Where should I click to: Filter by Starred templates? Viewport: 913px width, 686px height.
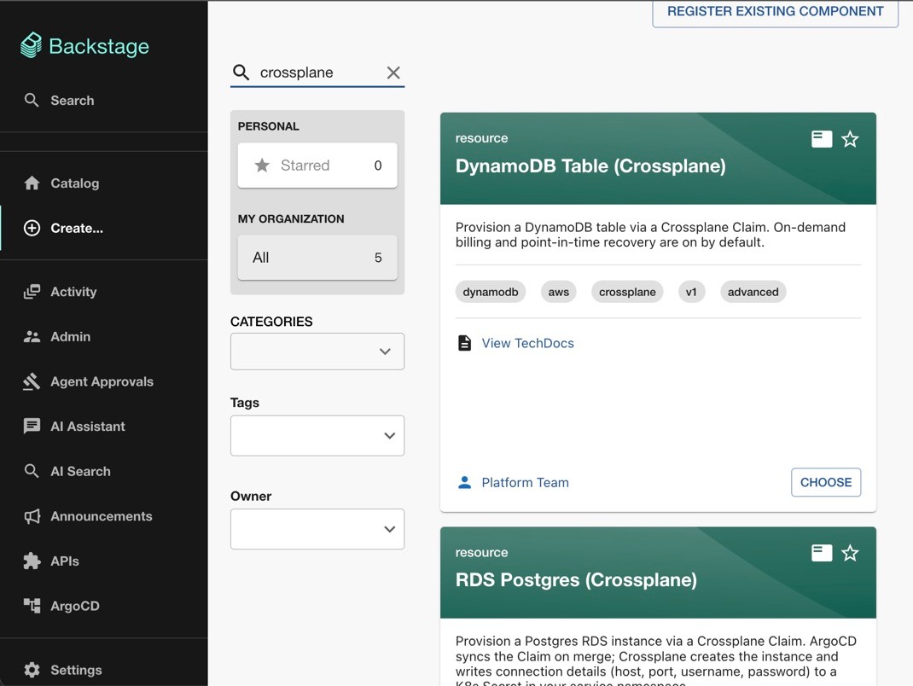[x=317, y=166]
